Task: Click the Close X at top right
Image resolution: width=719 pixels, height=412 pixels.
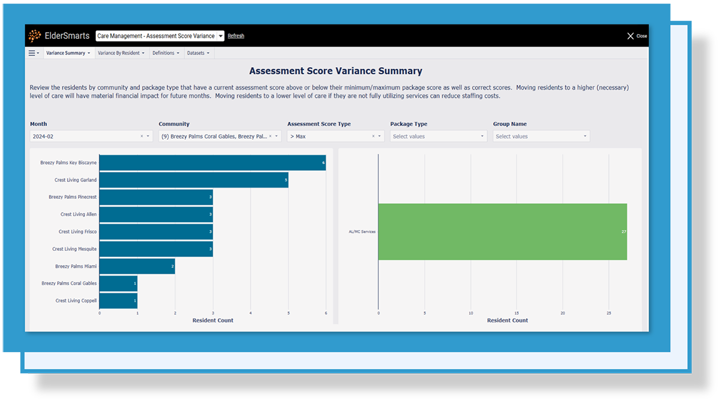Action: coord(630,35)
